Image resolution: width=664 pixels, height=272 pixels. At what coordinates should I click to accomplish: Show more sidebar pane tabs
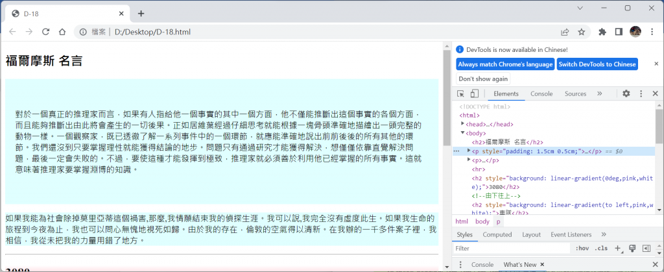point(604,234)
